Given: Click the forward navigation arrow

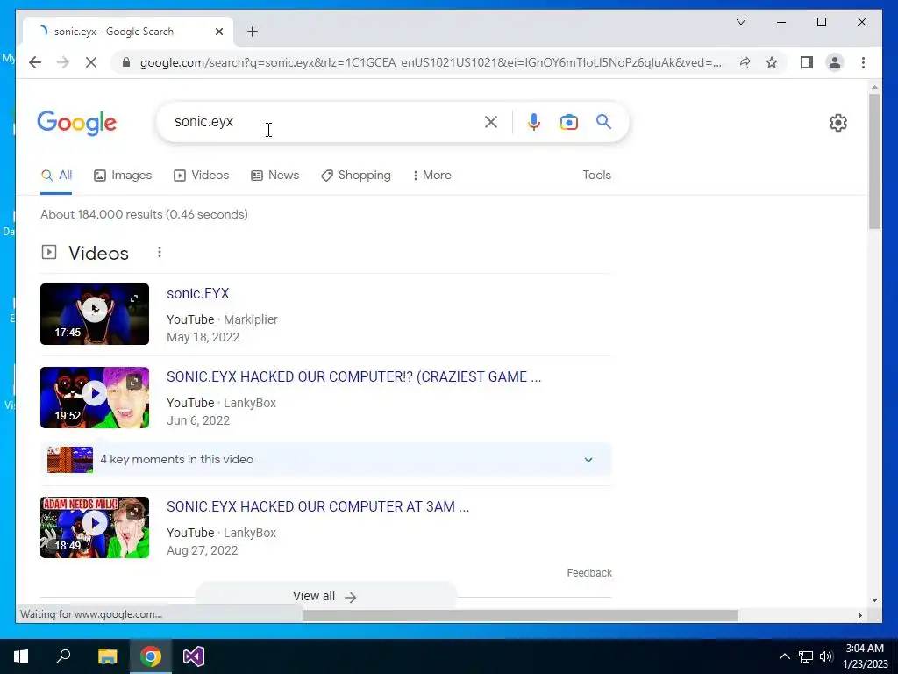Looking at the screenshot, I should pos(63,62).
